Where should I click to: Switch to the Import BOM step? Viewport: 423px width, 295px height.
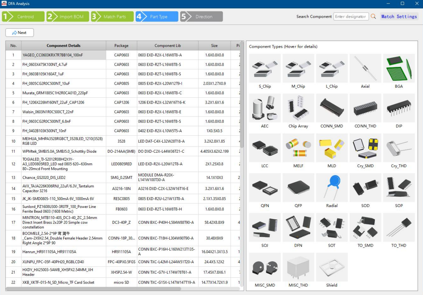68,17
